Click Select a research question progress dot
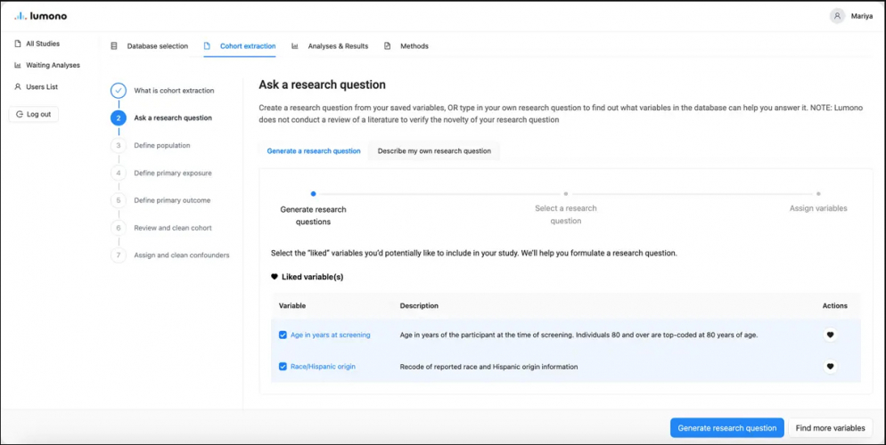Image resolution: width=886 pixels, height=445 pixels. pos(566,193)
